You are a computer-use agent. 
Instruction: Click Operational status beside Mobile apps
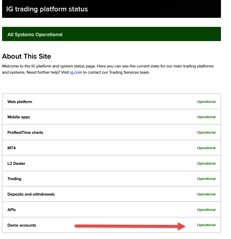tap(206, 117)
